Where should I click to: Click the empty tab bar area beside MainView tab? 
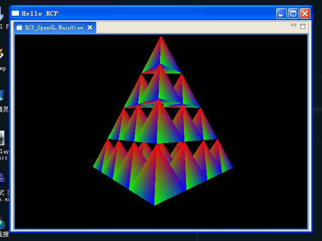coord(192,27)
